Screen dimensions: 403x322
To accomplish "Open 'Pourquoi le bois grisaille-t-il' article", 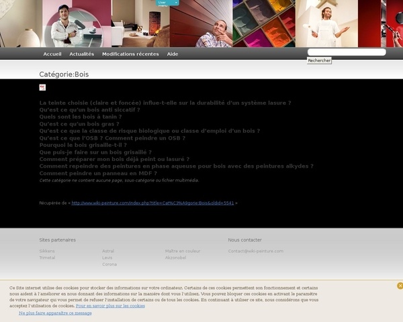I will [83, 145].
